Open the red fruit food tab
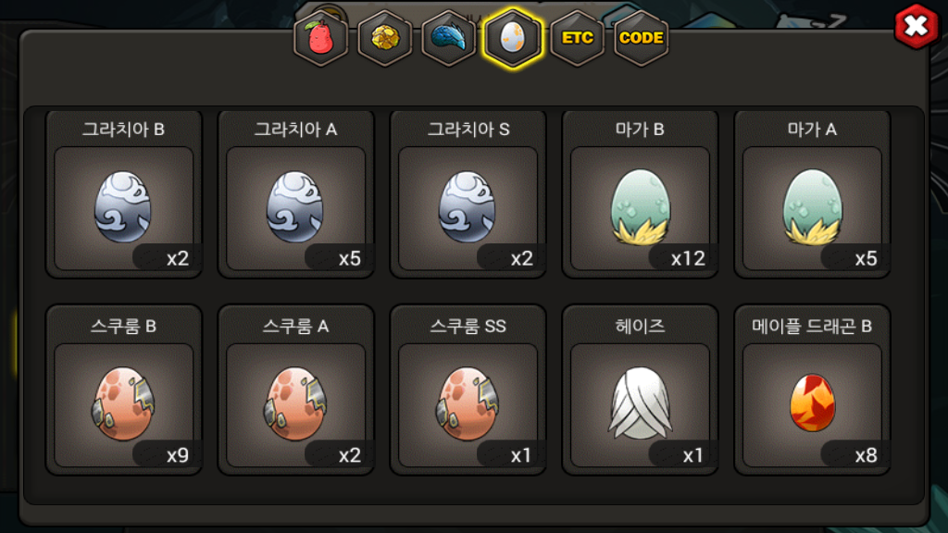 coord(320,38)
